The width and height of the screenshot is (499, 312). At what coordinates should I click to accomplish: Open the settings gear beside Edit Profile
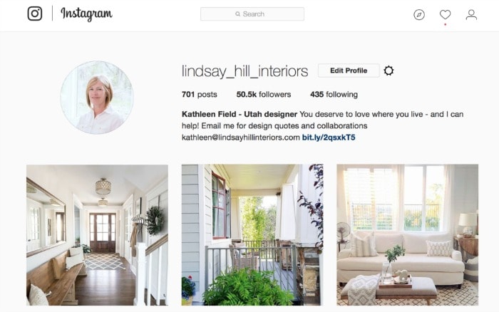point(389,71)
